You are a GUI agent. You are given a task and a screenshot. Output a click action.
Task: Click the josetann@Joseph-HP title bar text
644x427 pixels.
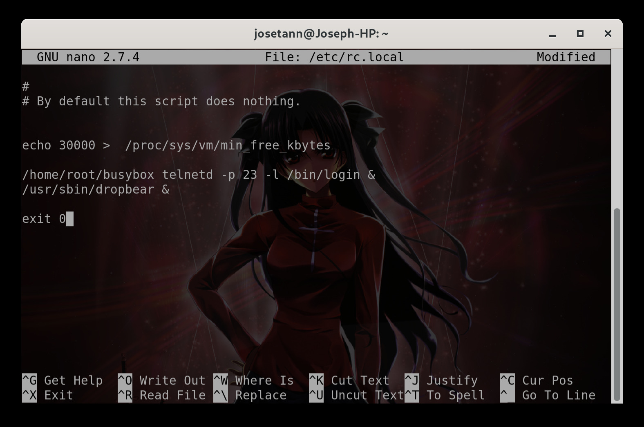click(321, 33)
